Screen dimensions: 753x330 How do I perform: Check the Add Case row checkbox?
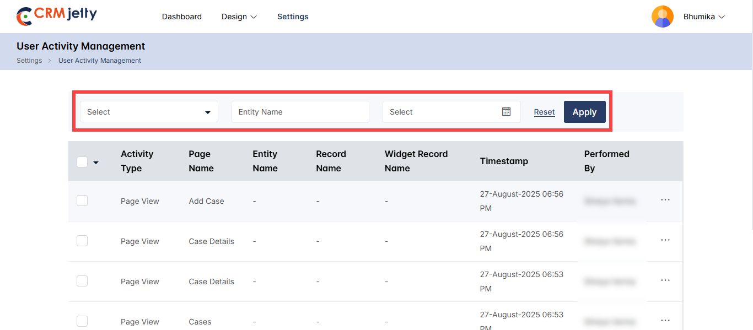pyautogui.click(x=82, y=201)
